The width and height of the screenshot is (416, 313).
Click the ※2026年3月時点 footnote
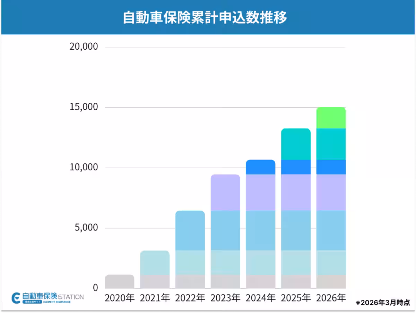tap(383, 303)
